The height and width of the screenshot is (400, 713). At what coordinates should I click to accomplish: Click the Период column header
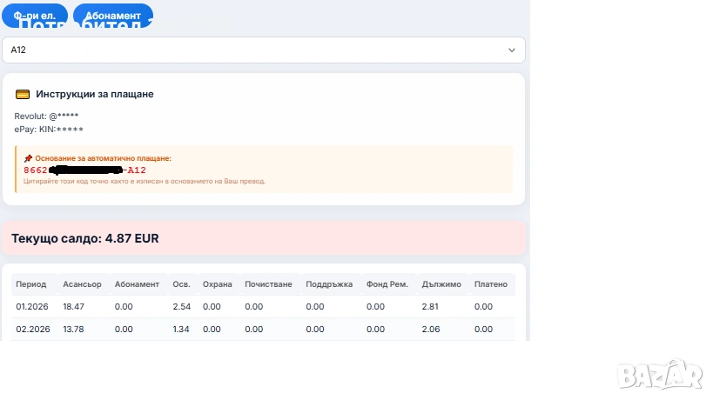(x=31, y=284)
